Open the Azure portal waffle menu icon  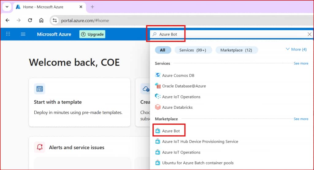[x=8, y=34]
